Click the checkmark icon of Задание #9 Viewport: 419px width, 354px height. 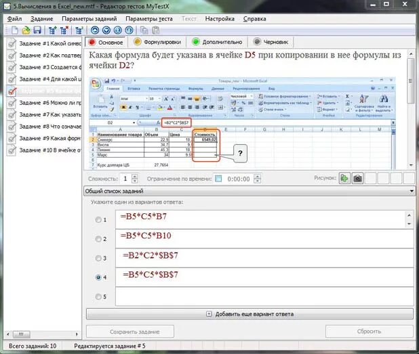[12, 138]
